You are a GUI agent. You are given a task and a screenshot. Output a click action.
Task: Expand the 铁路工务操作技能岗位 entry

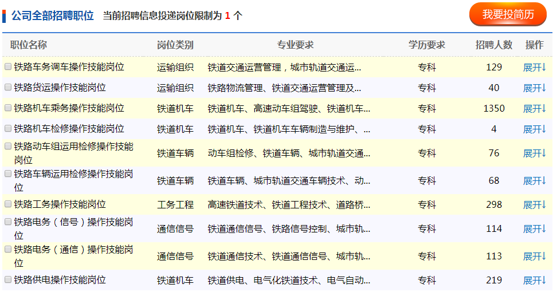tap(534, 205)
